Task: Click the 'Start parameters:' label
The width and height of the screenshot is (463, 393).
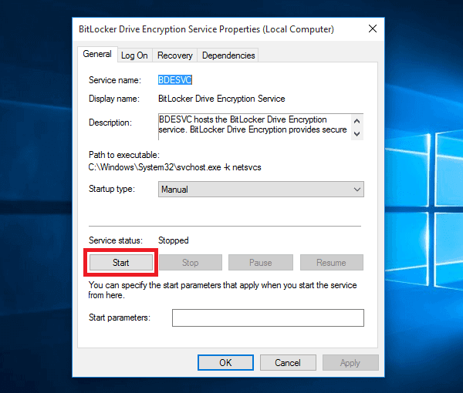Action: 120,317
